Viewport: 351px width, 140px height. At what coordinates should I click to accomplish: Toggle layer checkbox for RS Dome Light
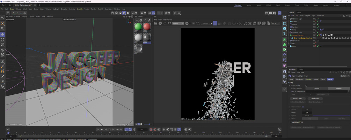coord(314,19)
